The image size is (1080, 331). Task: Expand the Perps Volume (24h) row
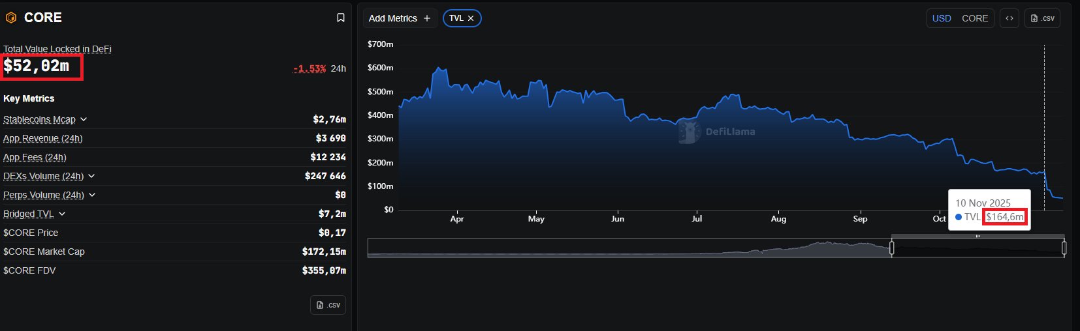coord(92,195)
